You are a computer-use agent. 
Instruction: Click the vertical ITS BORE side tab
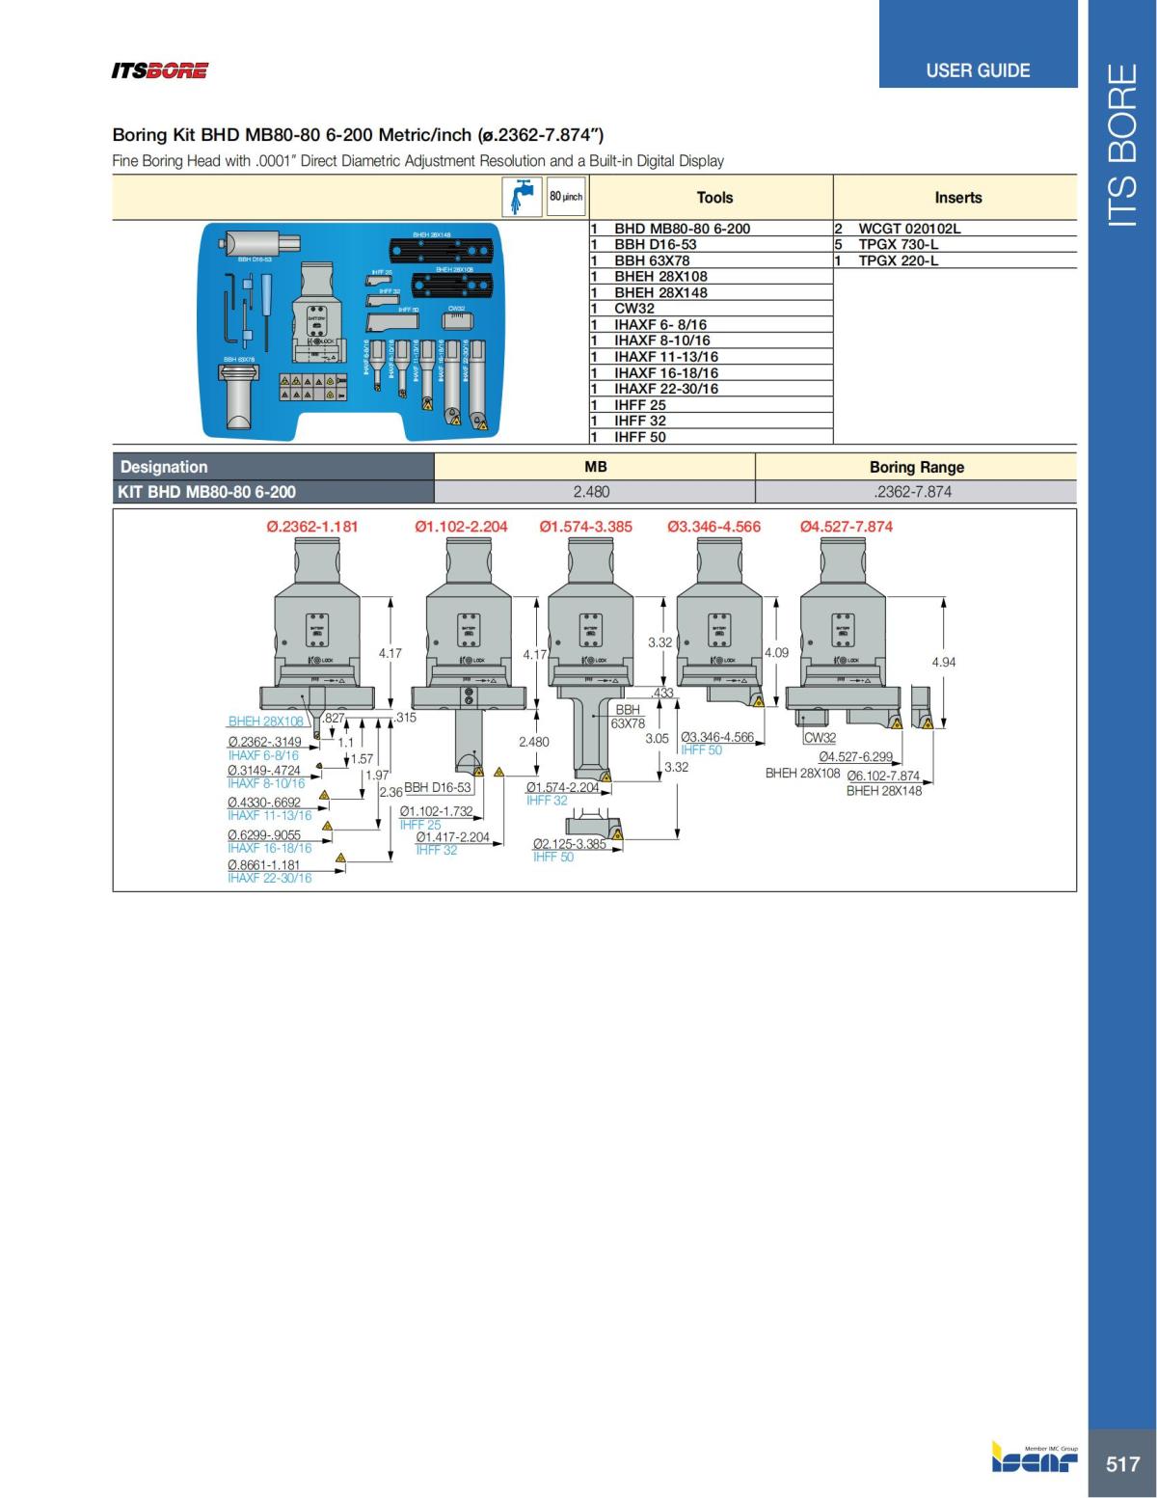[1122, 145]
